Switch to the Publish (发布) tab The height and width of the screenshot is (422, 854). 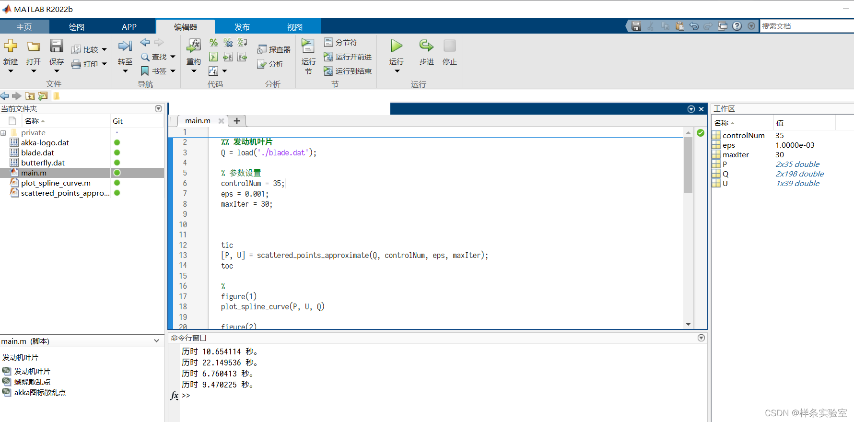[242, 27]
